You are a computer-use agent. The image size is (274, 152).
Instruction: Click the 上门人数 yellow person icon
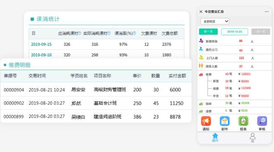tap(201, 57)
